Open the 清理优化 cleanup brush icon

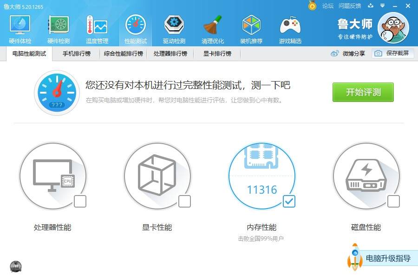212,25
